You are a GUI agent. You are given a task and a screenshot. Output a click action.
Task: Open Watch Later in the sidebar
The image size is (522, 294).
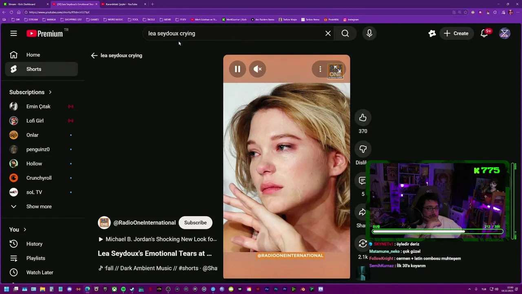(41, 272)
